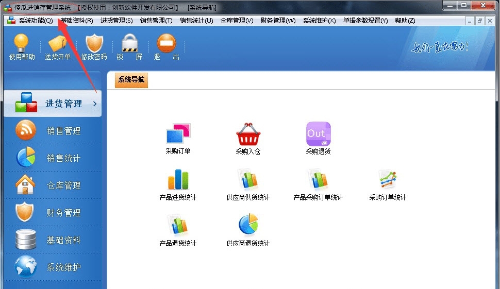
Task: Minimize the main application window
Action: pos(450,5)
